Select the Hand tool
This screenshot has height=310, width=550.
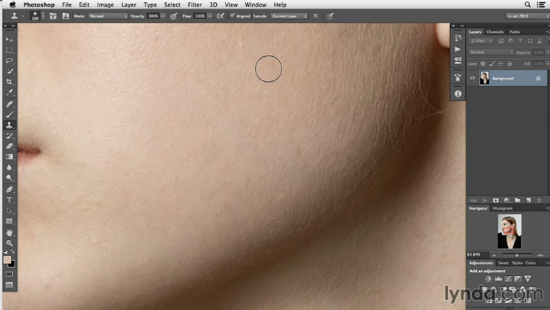coord(9,233)
